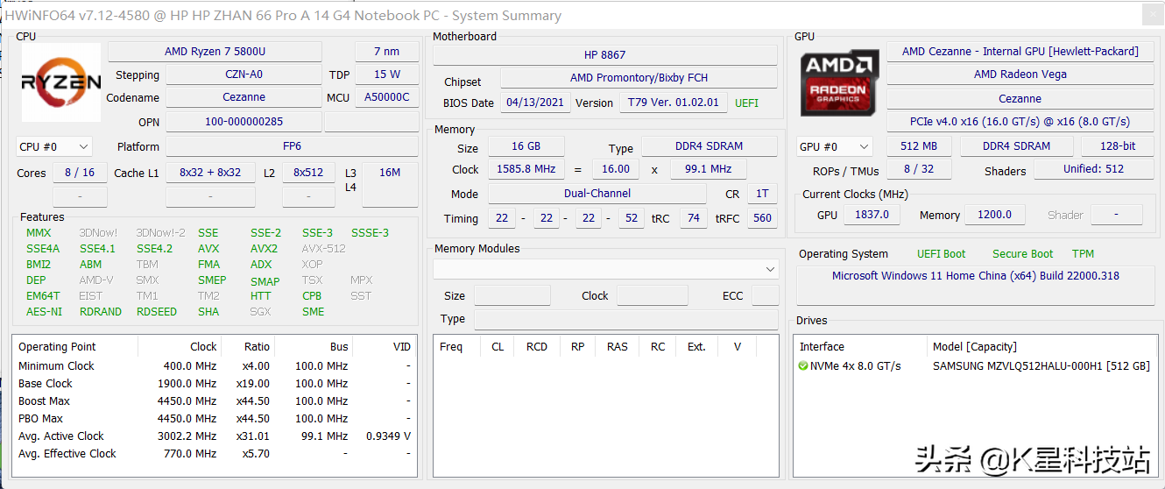Click the DDR4 SDRAM memory type value
This screenshot has width=1165, height=489.
click(709, 147)
